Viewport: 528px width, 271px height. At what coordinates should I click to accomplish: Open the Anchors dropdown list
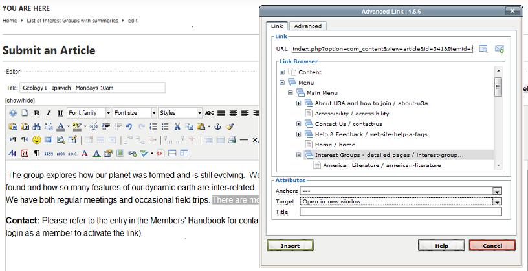497,191
